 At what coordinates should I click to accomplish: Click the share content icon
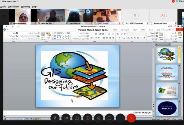click(x=77, y=118)
